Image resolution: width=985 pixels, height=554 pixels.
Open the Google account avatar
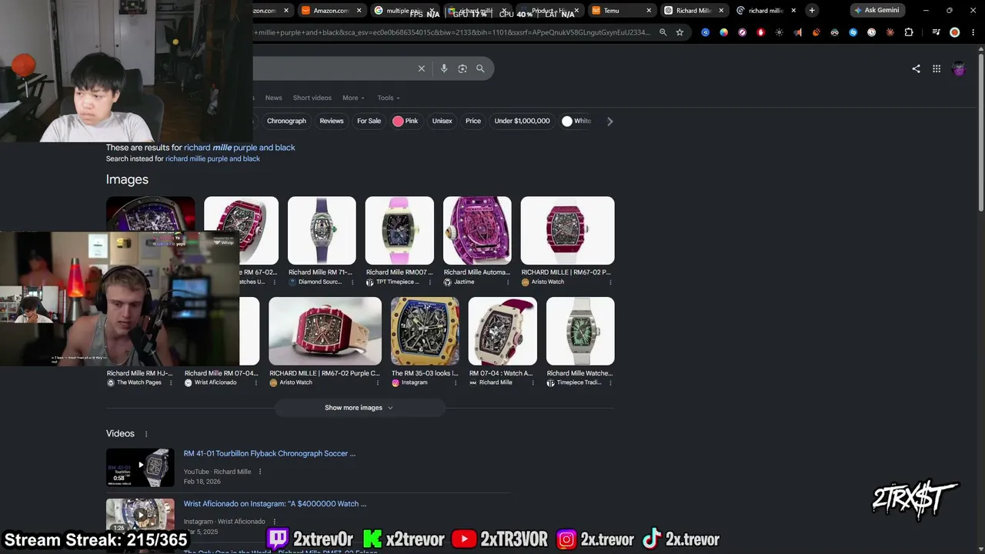[959, 68]
